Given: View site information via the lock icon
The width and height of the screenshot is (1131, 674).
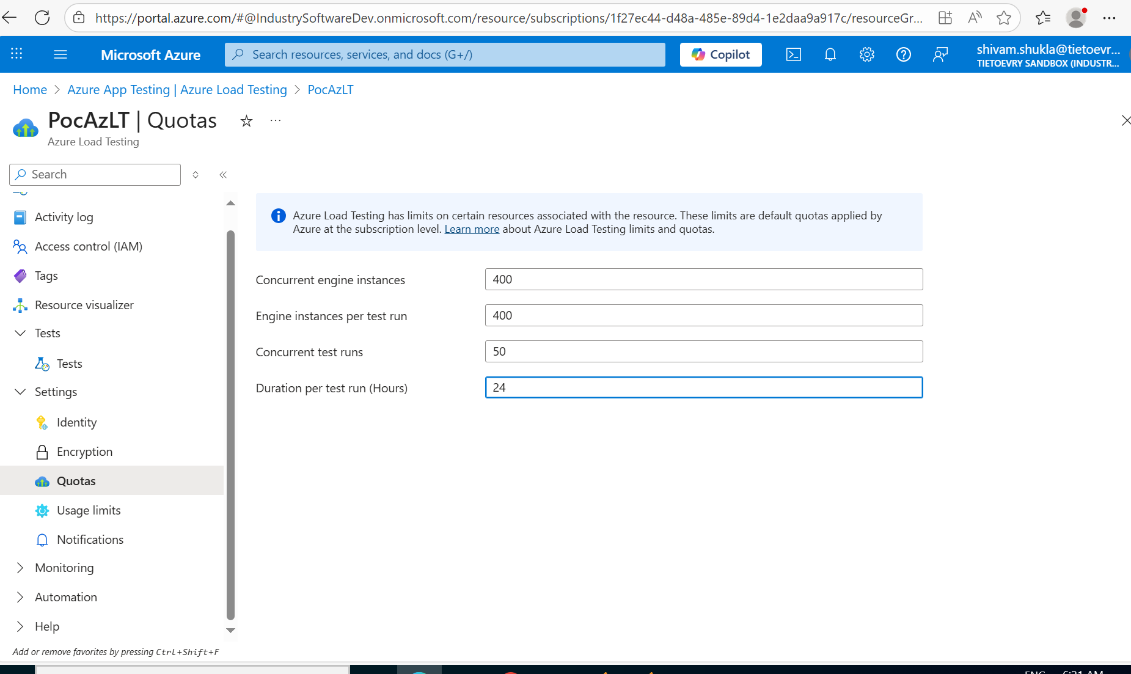Looking at the screenshot, I should [79, 18].
